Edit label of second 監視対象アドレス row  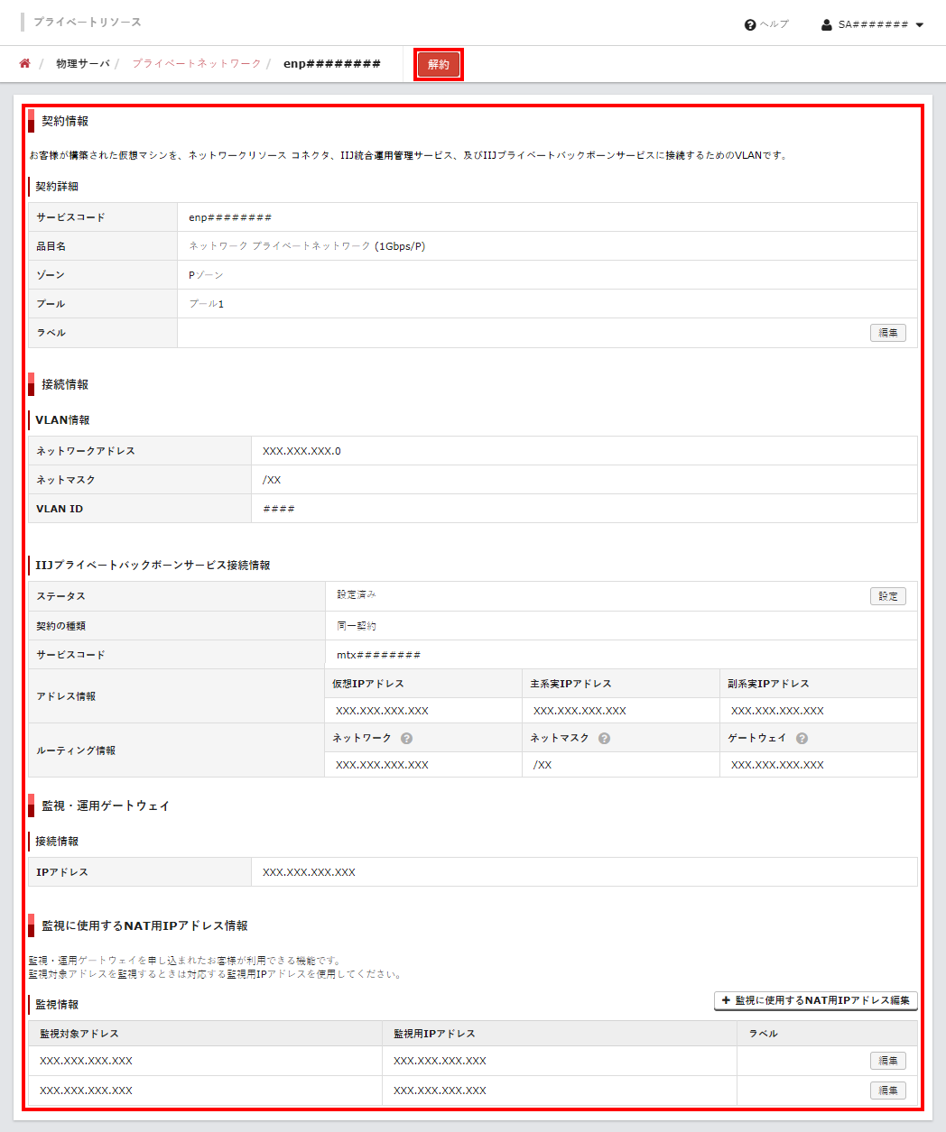pos(887,1091)
